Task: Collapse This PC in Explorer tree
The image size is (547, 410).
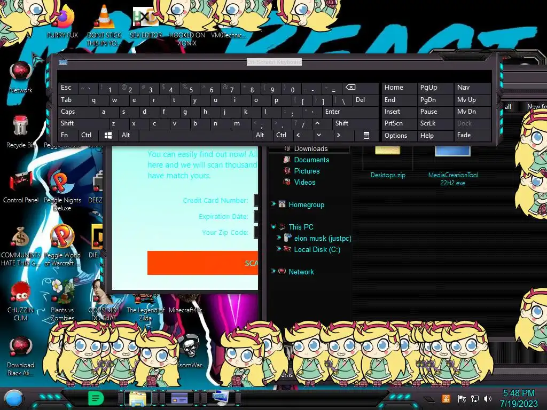Action: tap(273, 226)
